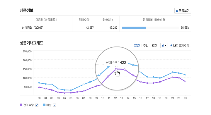Switch to the 월간 monthly view
The height and width of the screenshot is (115, 211).
(x=154, y=45)
